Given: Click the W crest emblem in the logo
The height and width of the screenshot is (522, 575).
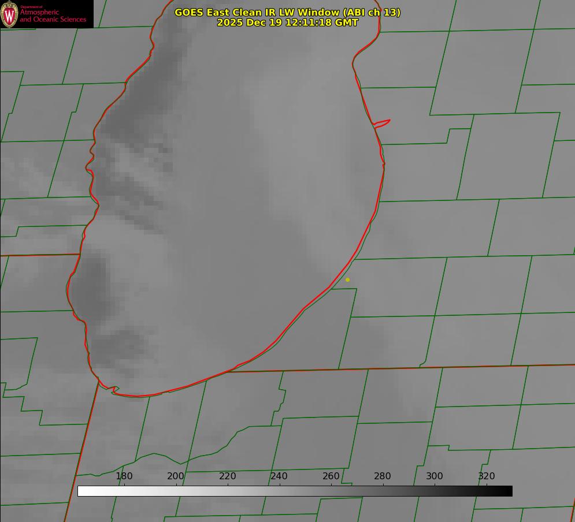Looking at the screenshot, I should [x=9, y=14].
